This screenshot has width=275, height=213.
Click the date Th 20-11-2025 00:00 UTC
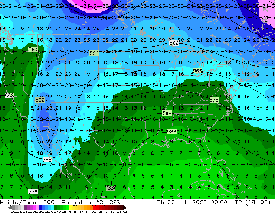click(200, 203)
